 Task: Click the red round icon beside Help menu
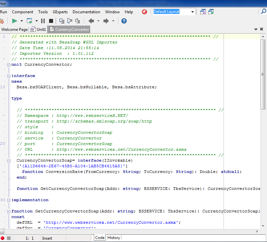tap(144, 12)
